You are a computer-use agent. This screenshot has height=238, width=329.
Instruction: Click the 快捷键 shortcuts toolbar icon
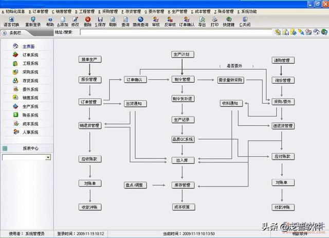229,20
